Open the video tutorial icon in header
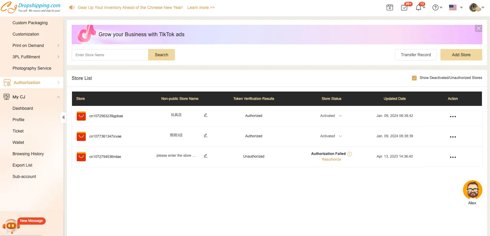This screenshot has width=490, height=236. tap(390, 7)
